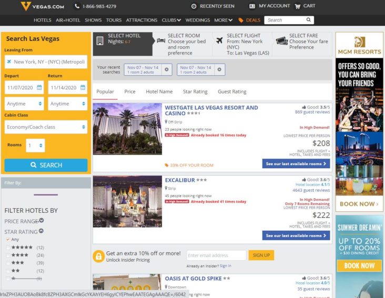
Task: Click the Select Hotel building icon
Action: tap(100, 40)
